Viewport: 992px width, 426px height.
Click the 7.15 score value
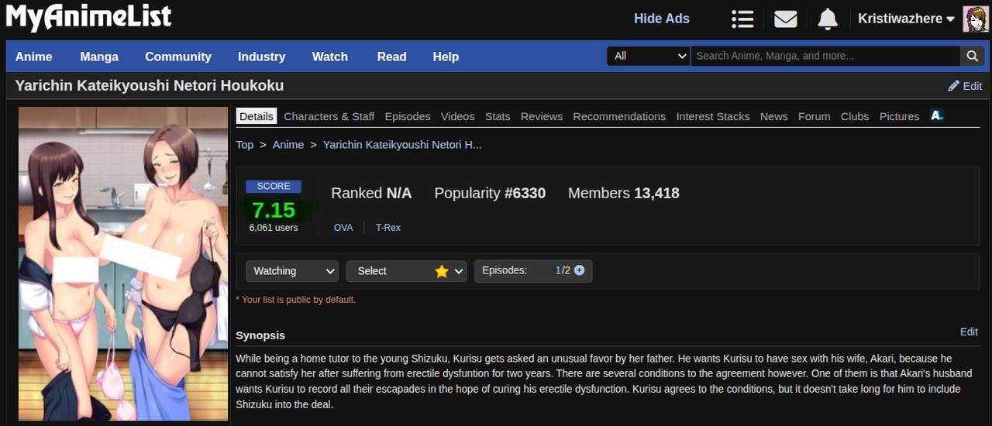coord(274,210)
